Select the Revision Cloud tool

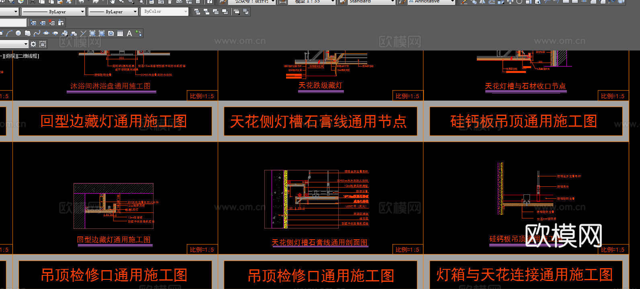tap(27, 33)
